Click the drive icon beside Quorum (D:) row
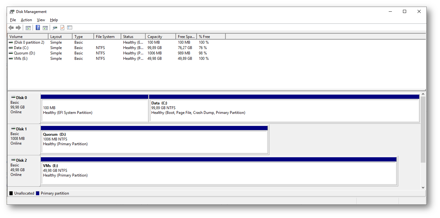 coord(11,53)
